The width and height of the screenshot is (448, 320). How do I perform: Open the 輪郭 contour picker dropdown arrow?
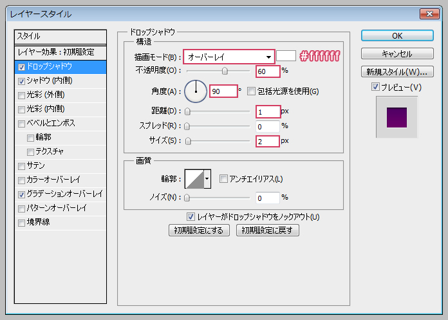207,179
